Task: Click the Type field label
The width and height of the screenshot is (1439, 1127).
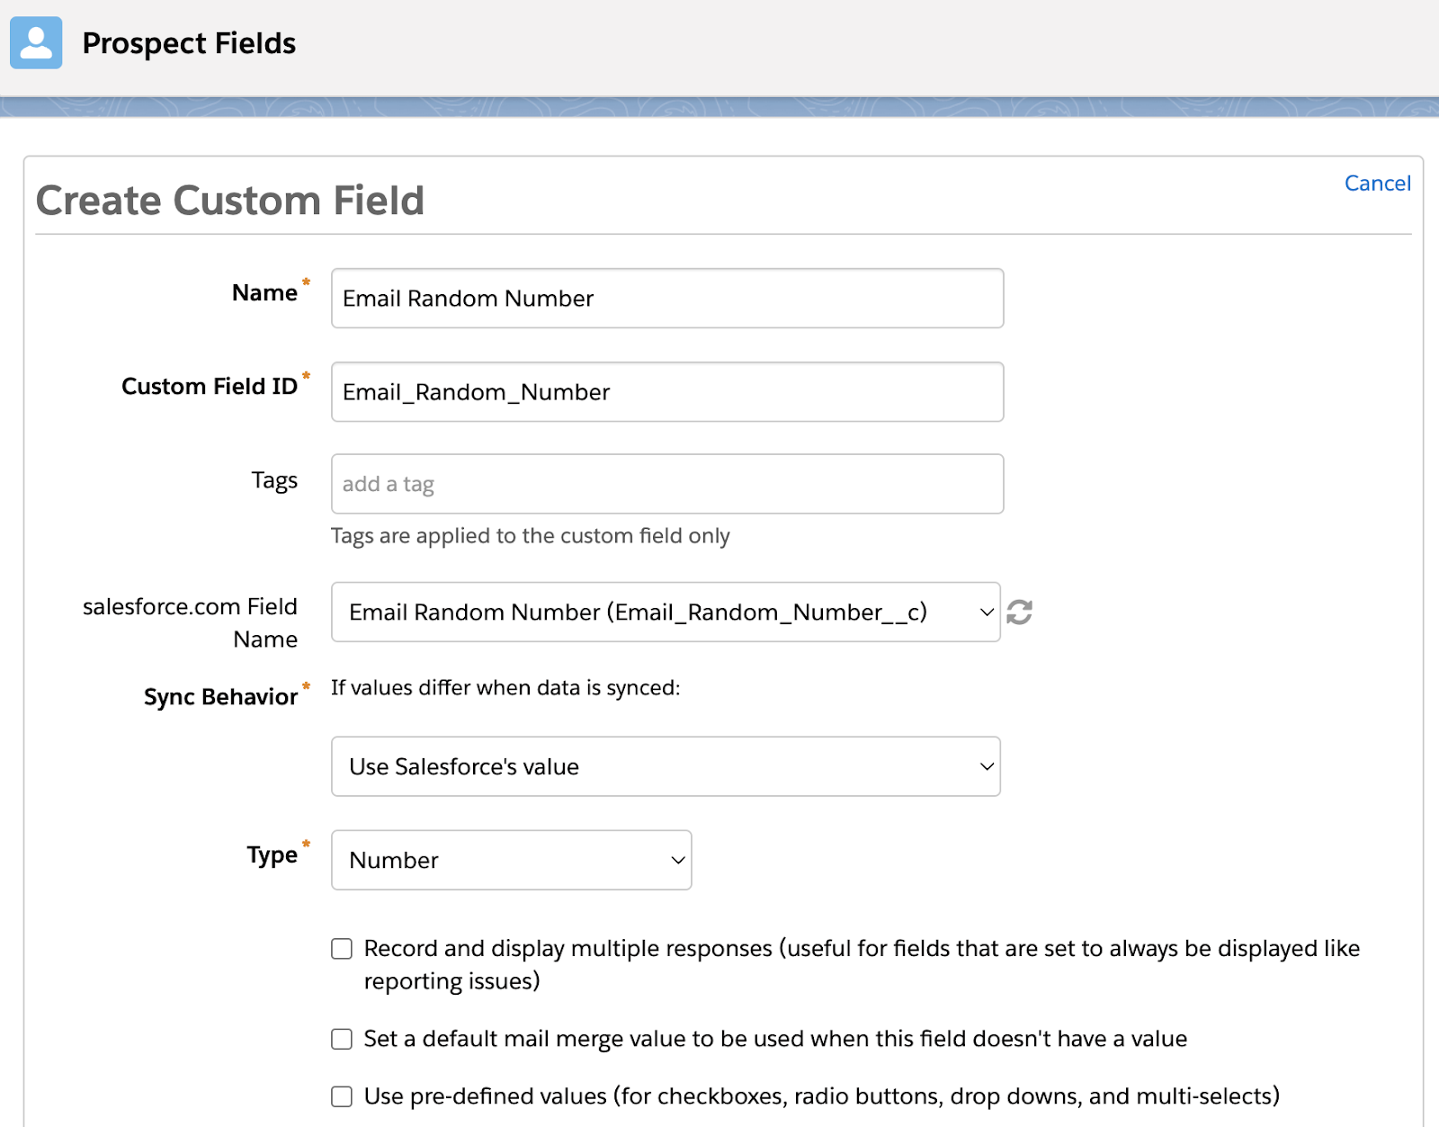Action: 272,854
